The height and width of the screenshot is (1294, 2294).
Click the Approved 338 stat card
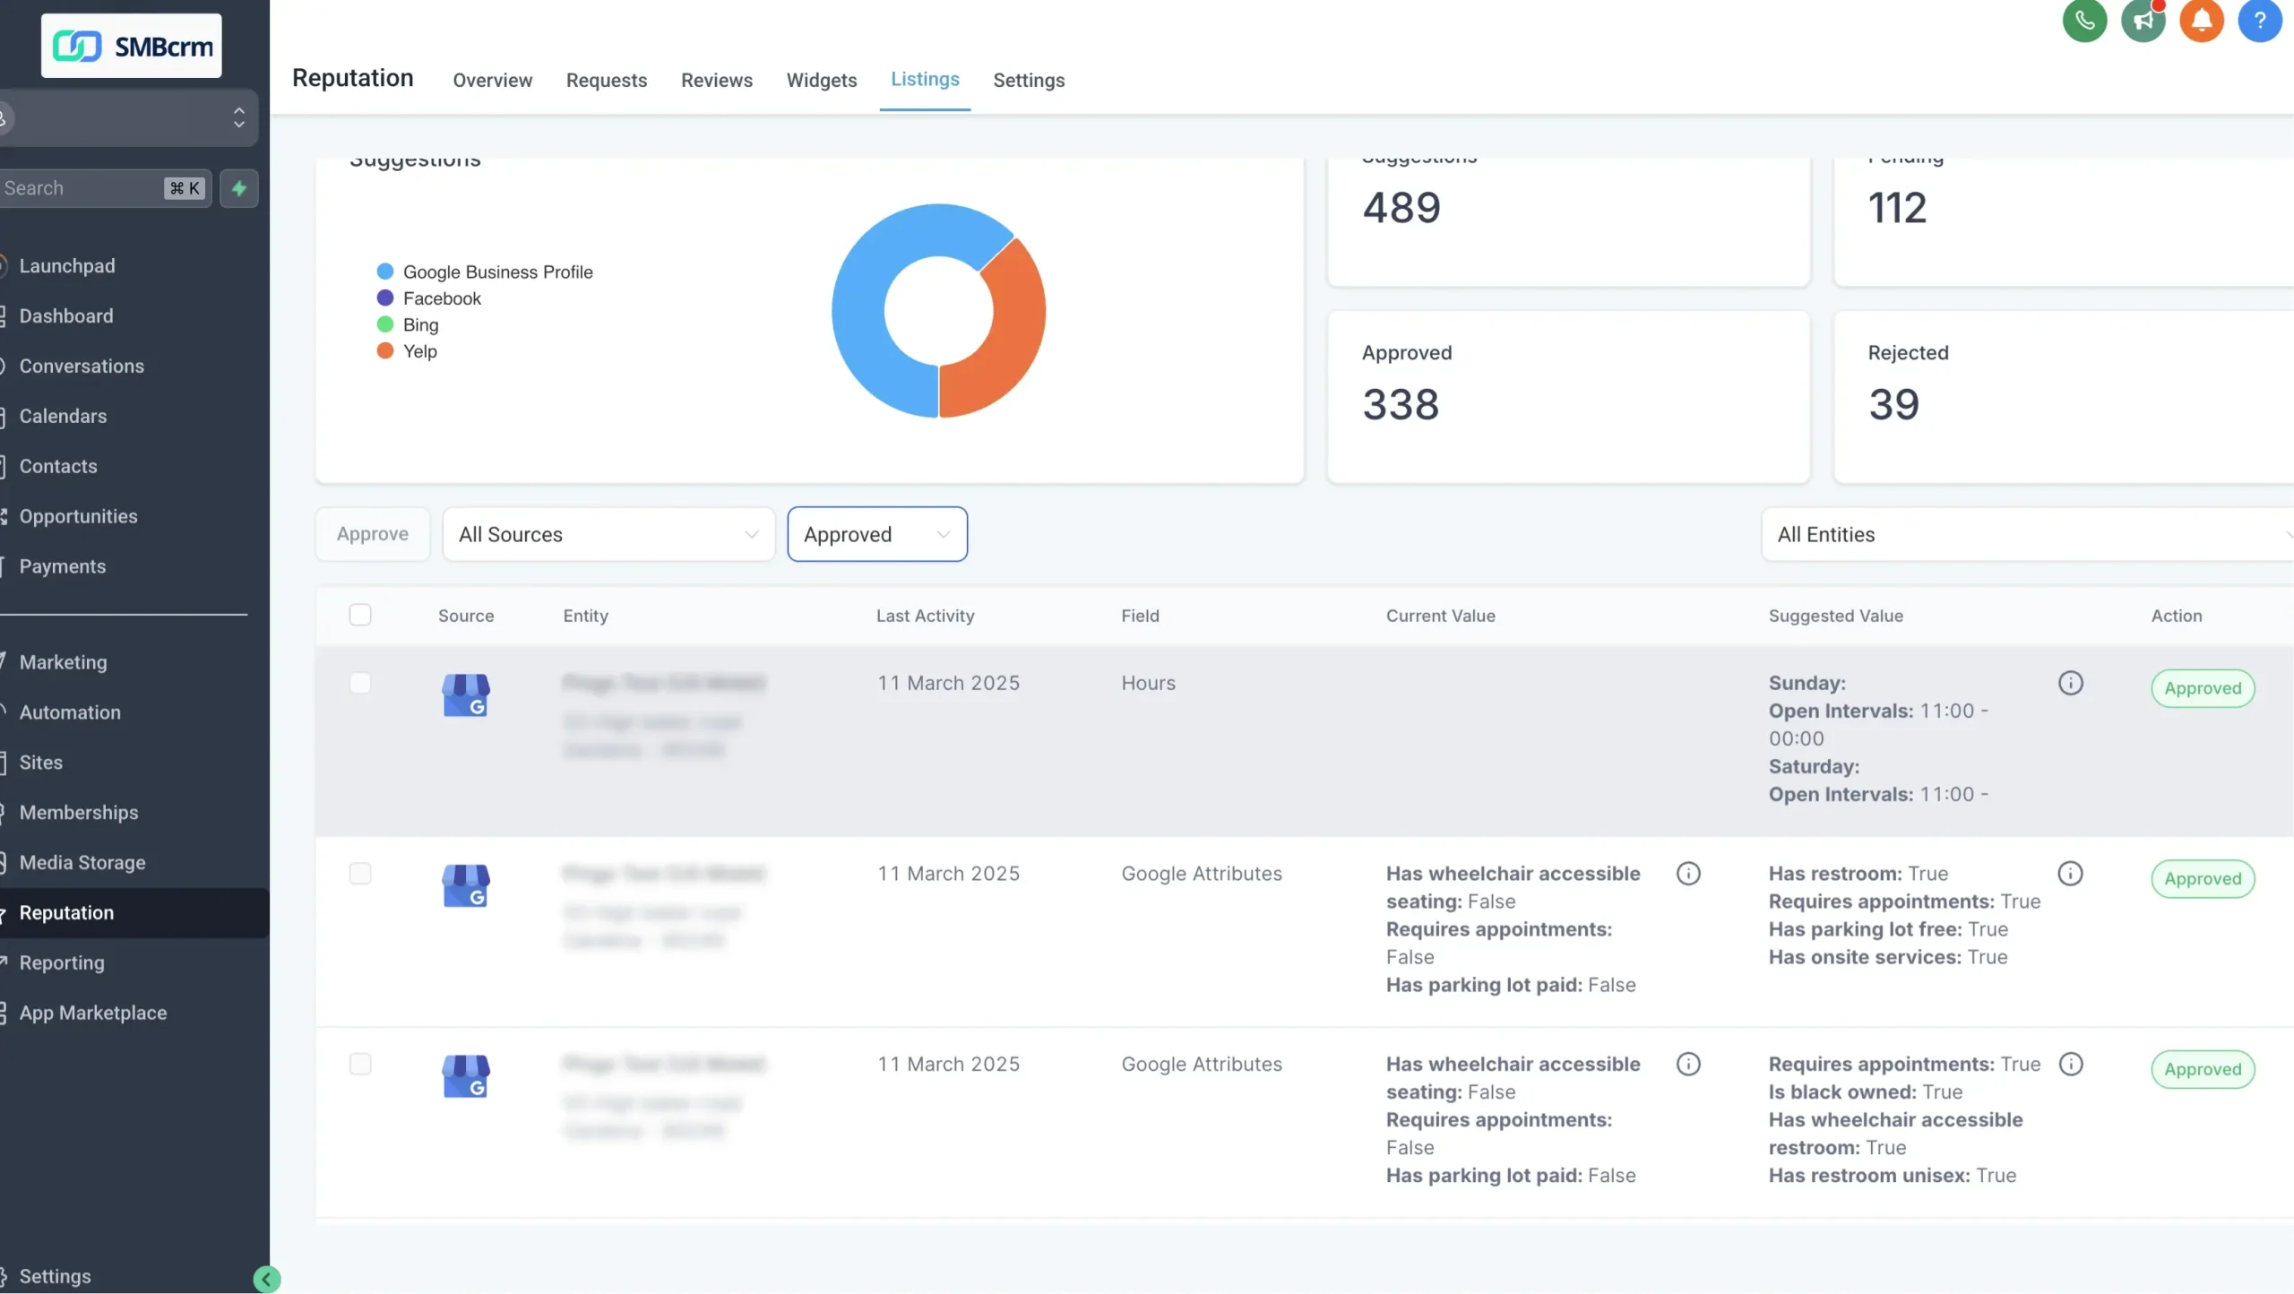pos(1568,397)
